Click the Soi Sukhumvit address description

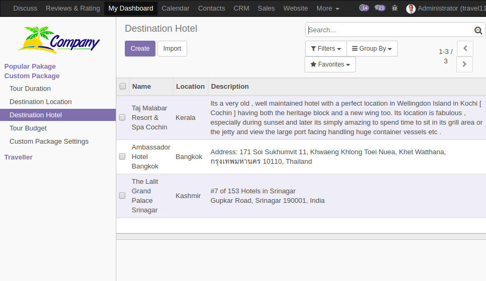point(328,156)
